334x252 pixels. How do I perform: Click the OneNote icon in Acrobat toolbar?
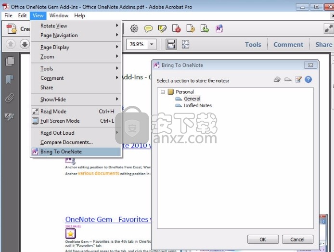219,28
